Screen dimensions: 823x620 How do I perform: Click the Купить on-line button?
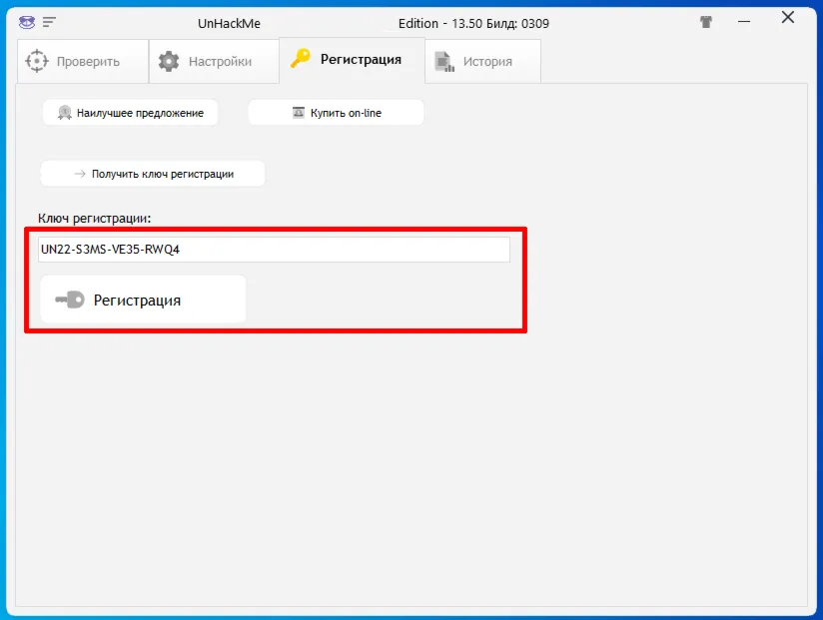coord(336,113)
